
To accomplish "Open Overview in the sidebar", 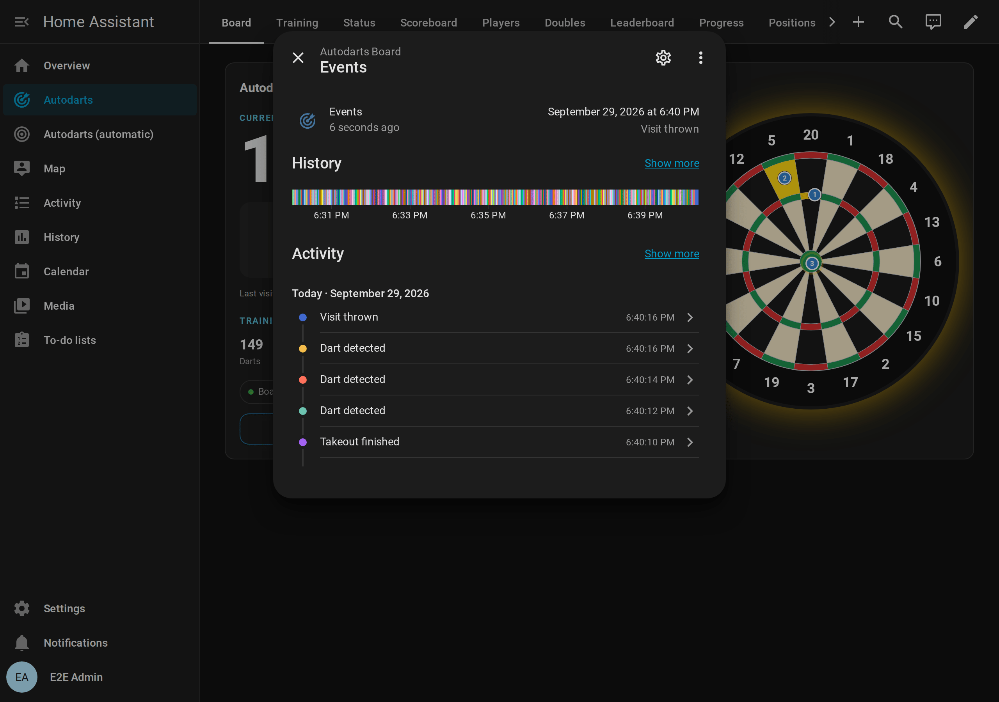I will point(100,66).
